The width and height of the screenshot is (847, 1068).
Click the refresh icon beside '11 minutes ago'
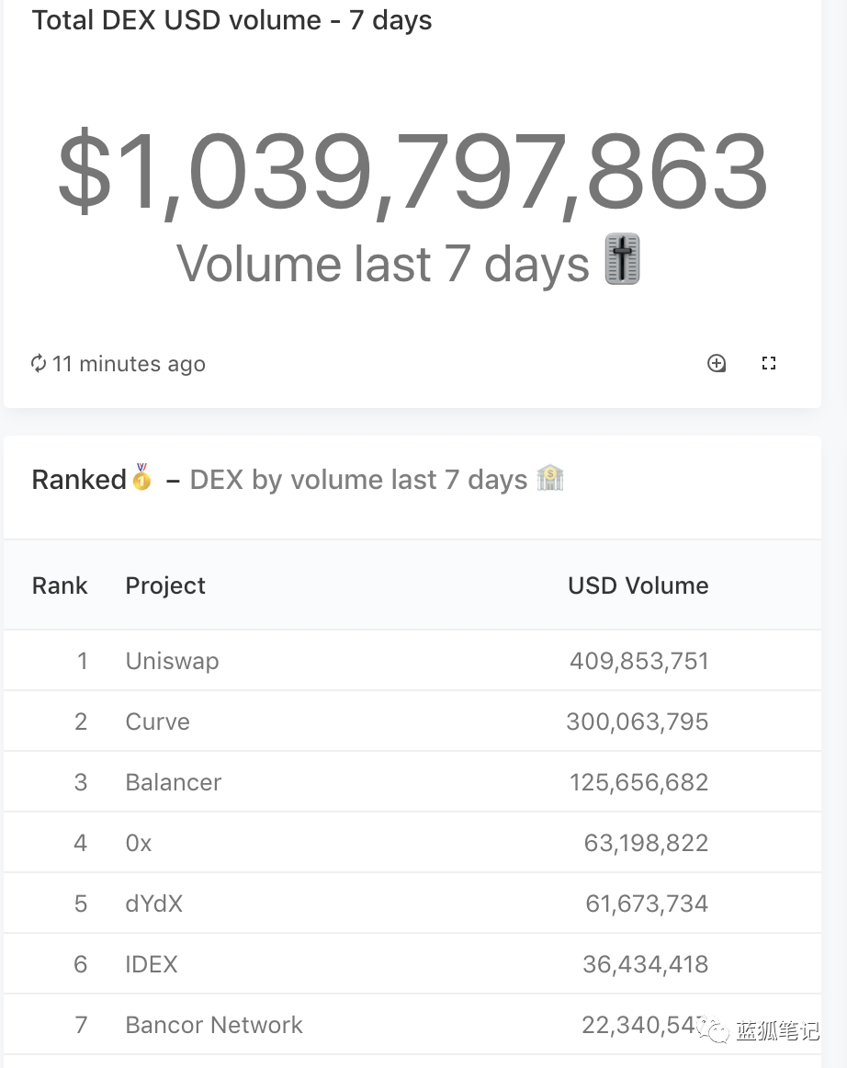(39, 364)
